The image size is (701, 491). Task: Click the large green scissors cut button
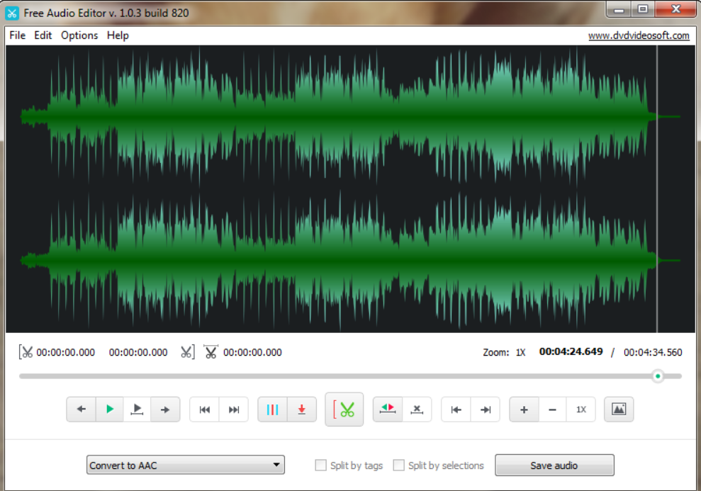[x=344, y=410]
